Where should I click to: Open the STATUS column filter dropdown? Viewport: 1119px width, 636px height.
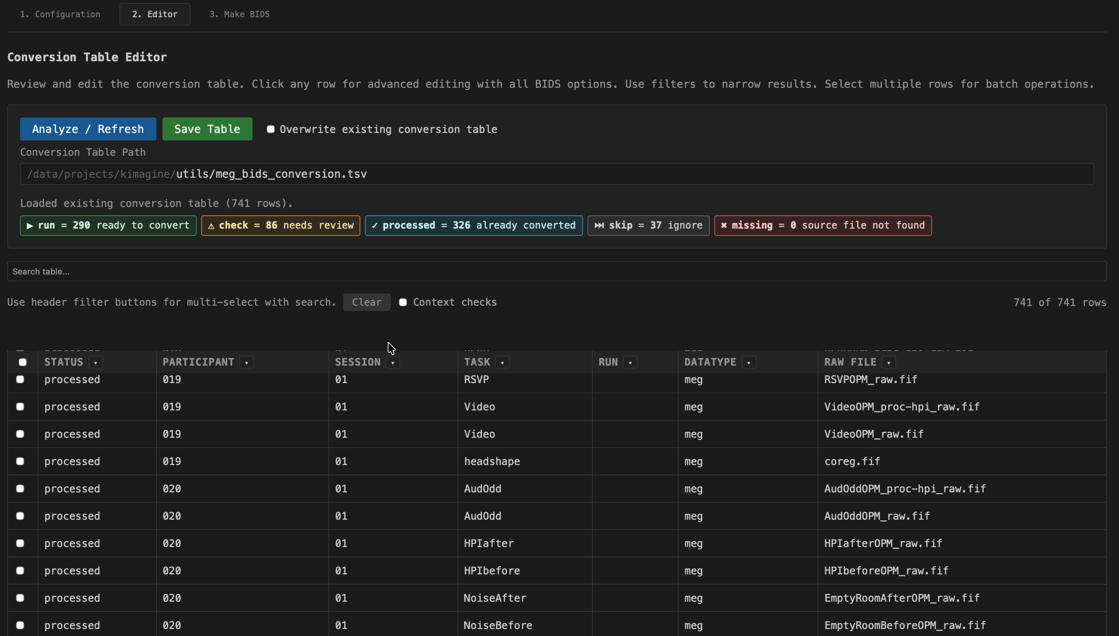pyautogui.click(x=95, y=363)
